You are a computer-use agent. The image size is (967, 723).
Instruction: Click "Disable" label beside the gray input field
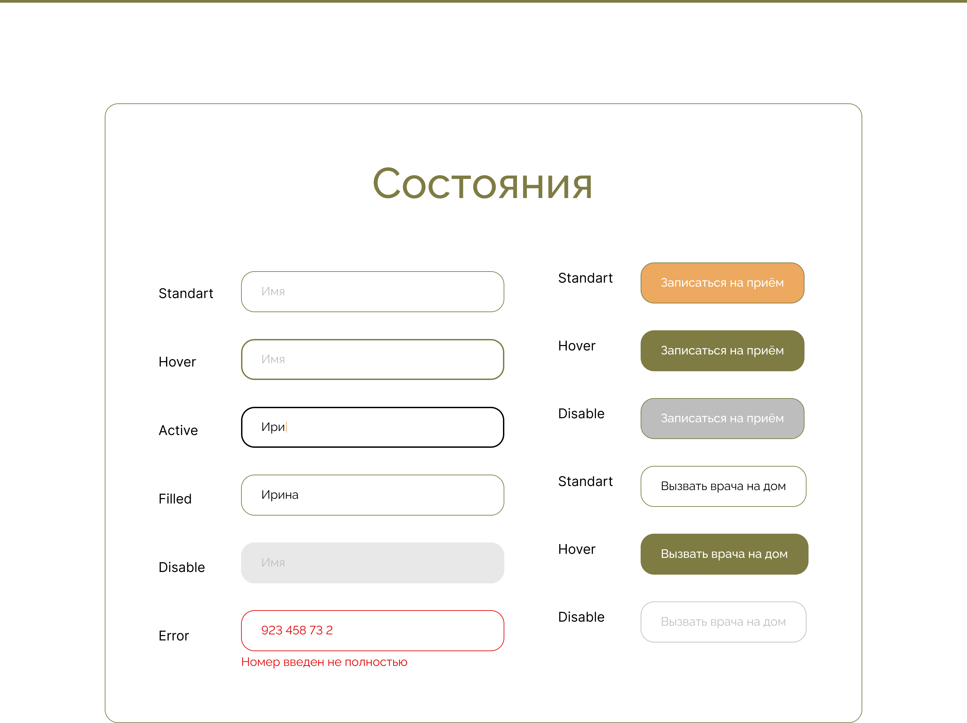[181, 567]
